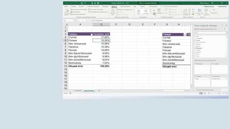The width and height of the screenshot is (230, 129).
Task: Enable Отложить обновление макета checkbox
Action: click(195, 90)
